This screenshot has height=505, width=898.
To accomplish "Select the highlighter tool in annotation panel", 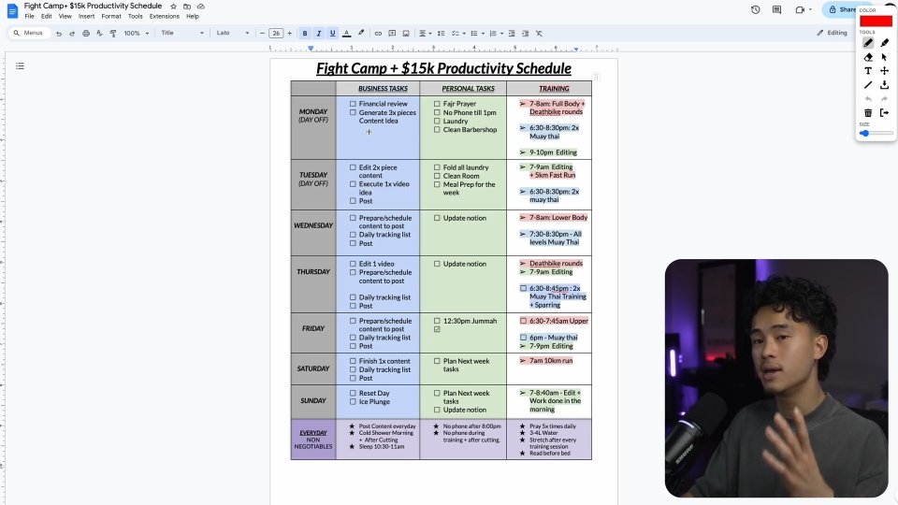I will [x=884, y=43].
